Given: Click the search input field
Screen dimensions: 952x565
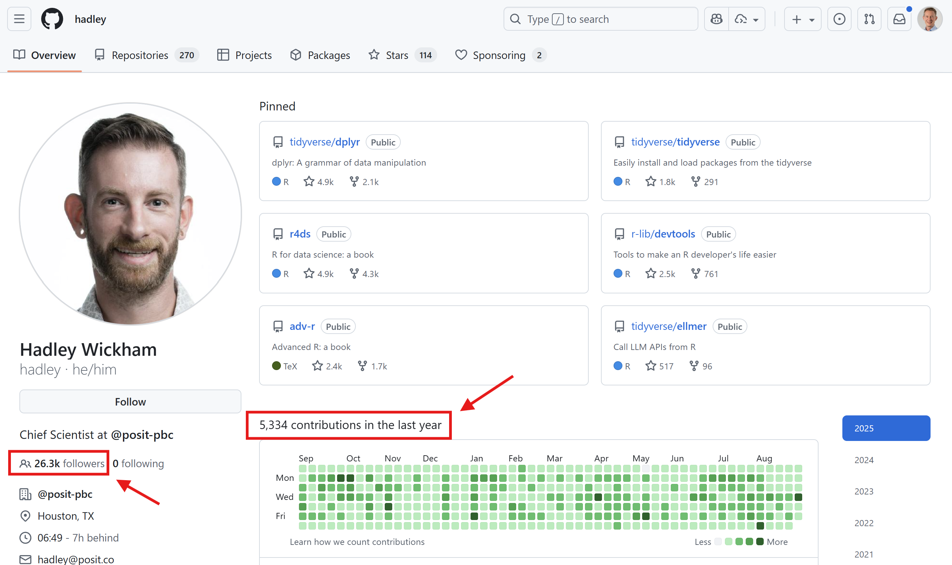Looking at the screenshot, I should (601, 19).
